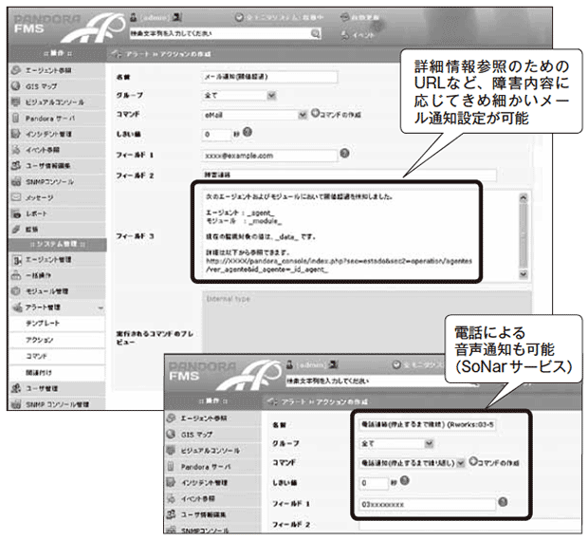Click the help icon next to フィールド 1 in back window

tap(344, 153)
